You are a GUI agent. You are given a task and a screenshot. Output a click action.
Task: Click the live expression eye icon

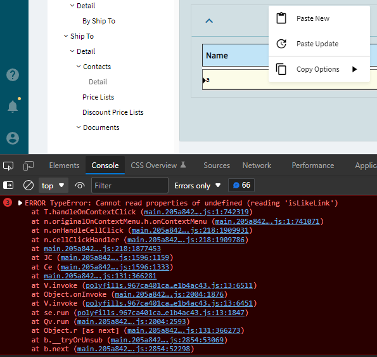80,186
